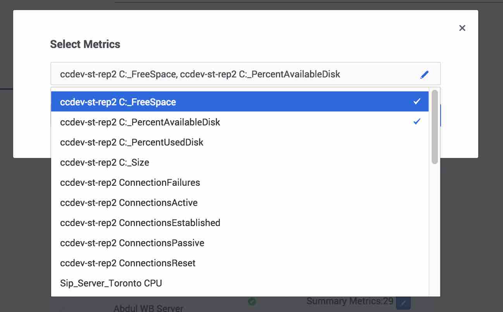This screenshot has height=312, width=503.
Task: Select Sip_Server_Toronto CPU metric
Action: click(111, 283)
